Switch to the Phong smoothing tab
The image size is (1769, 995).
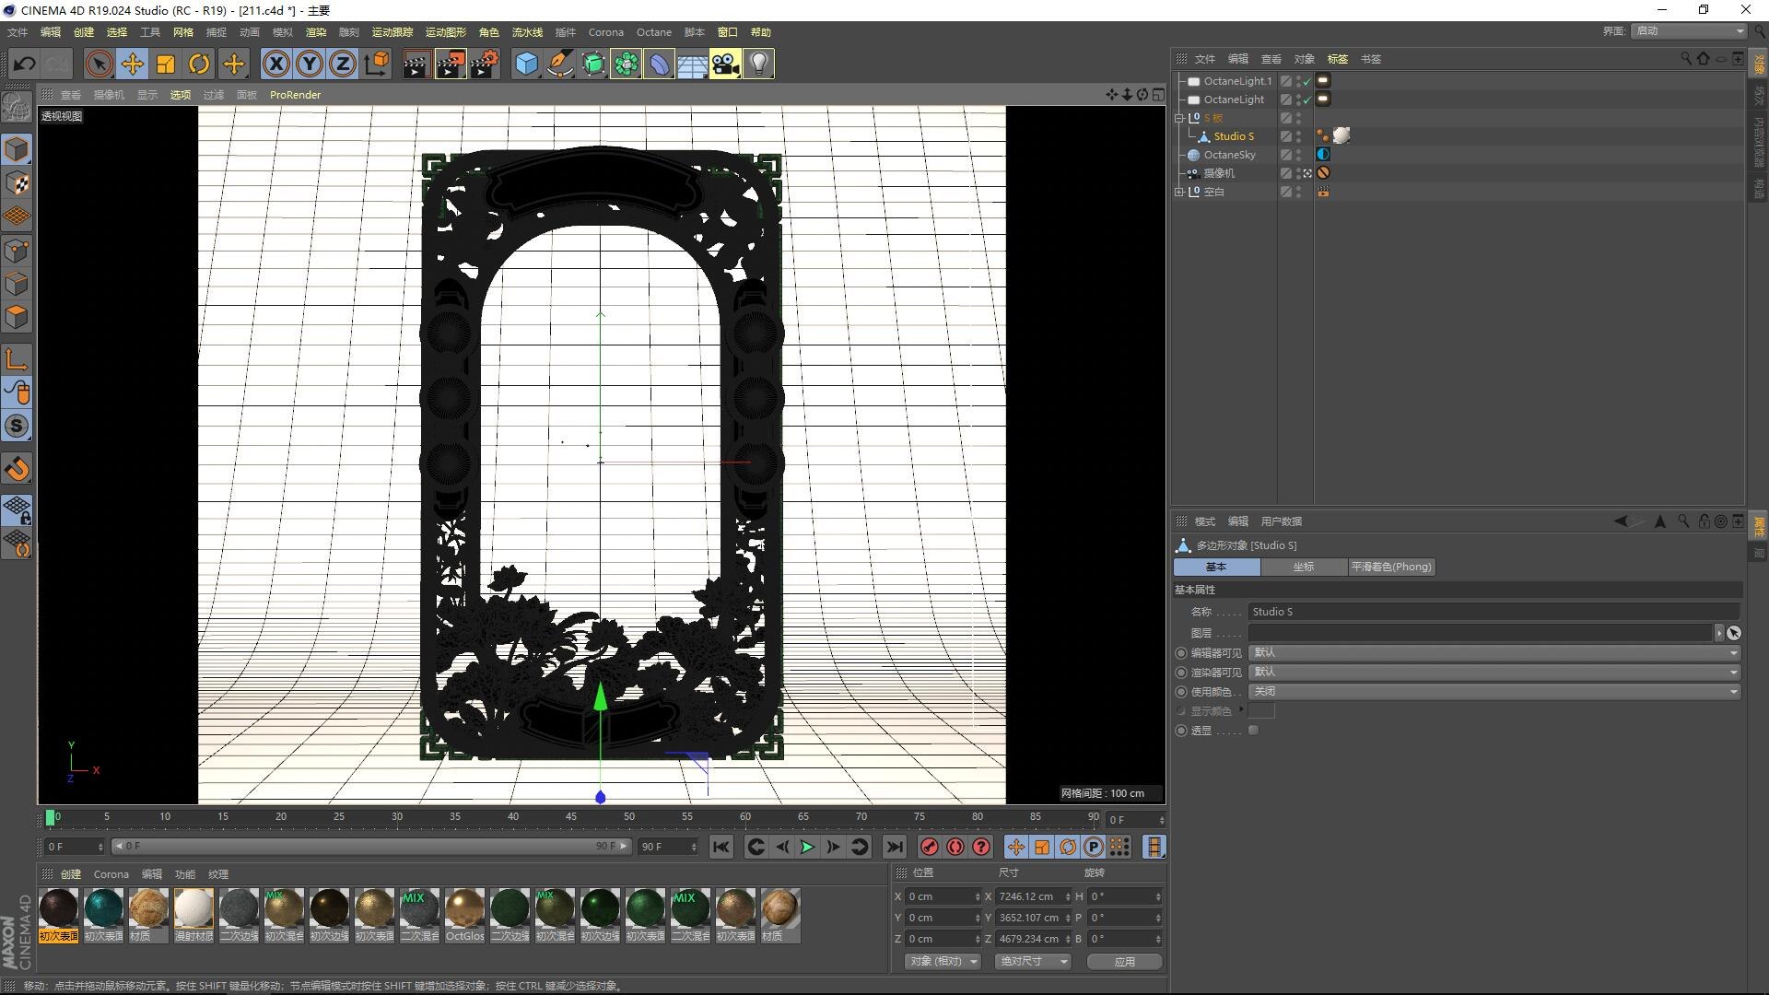[1391, 567]
